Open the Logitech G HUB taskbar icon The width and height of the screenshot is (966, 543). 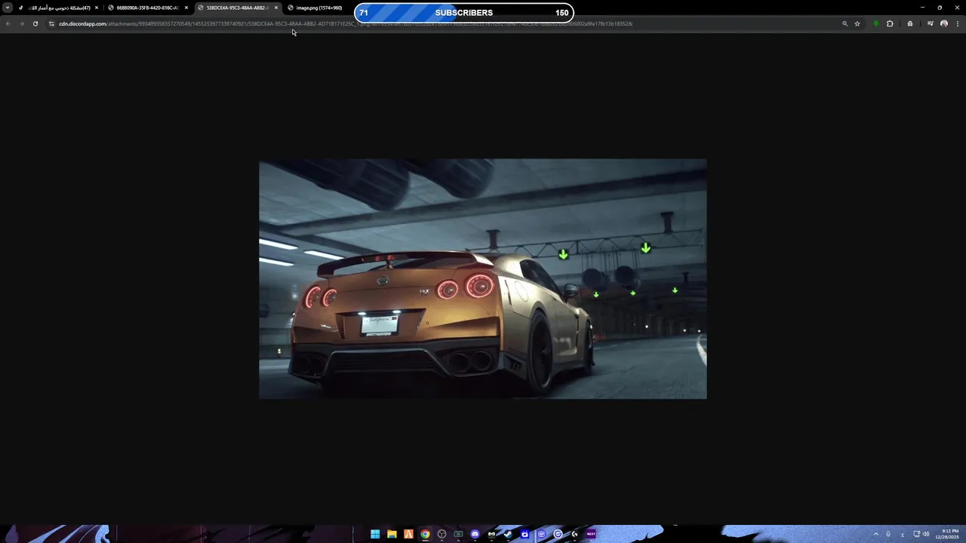574,534
